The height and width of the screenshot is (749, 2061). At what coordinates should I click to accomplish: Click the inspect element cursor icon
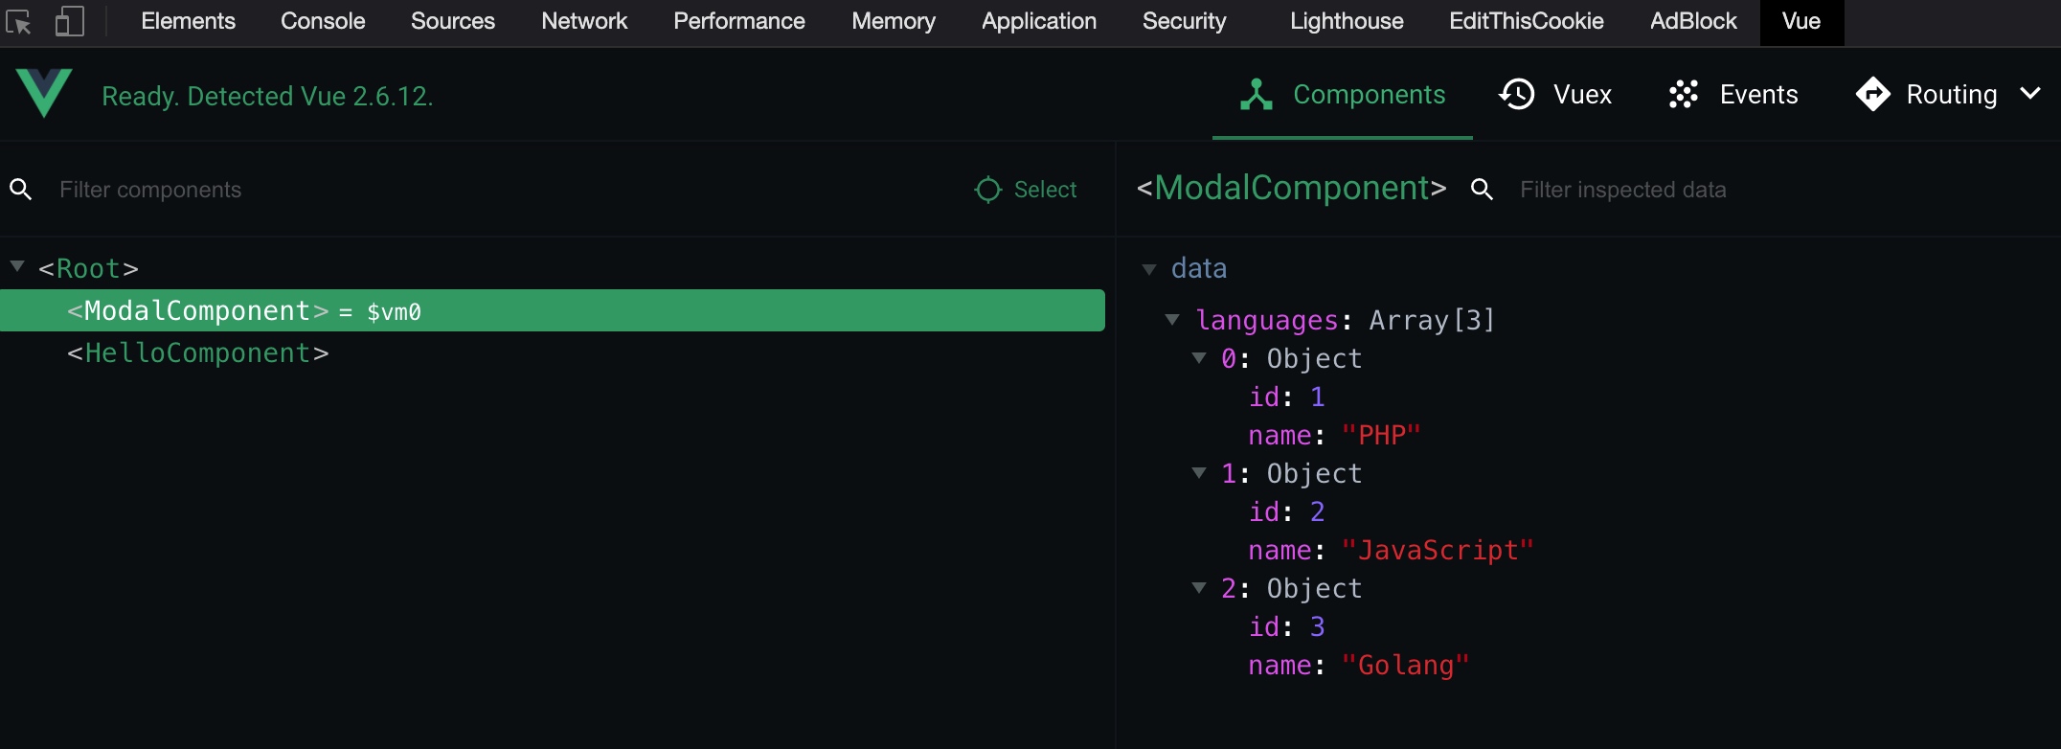tap(18, 21)
